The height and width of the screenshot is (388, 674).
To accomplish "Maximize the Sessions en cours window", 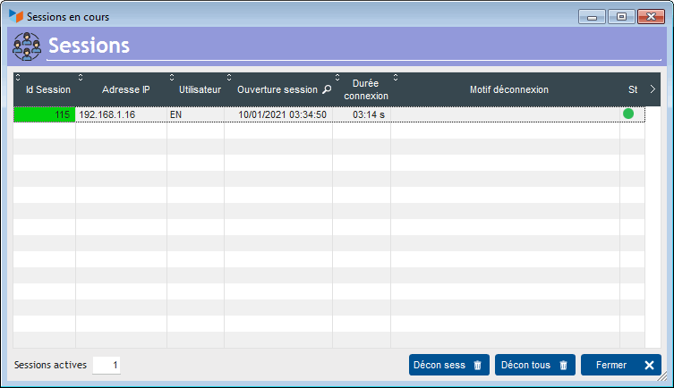I will (x=621, y=16).
